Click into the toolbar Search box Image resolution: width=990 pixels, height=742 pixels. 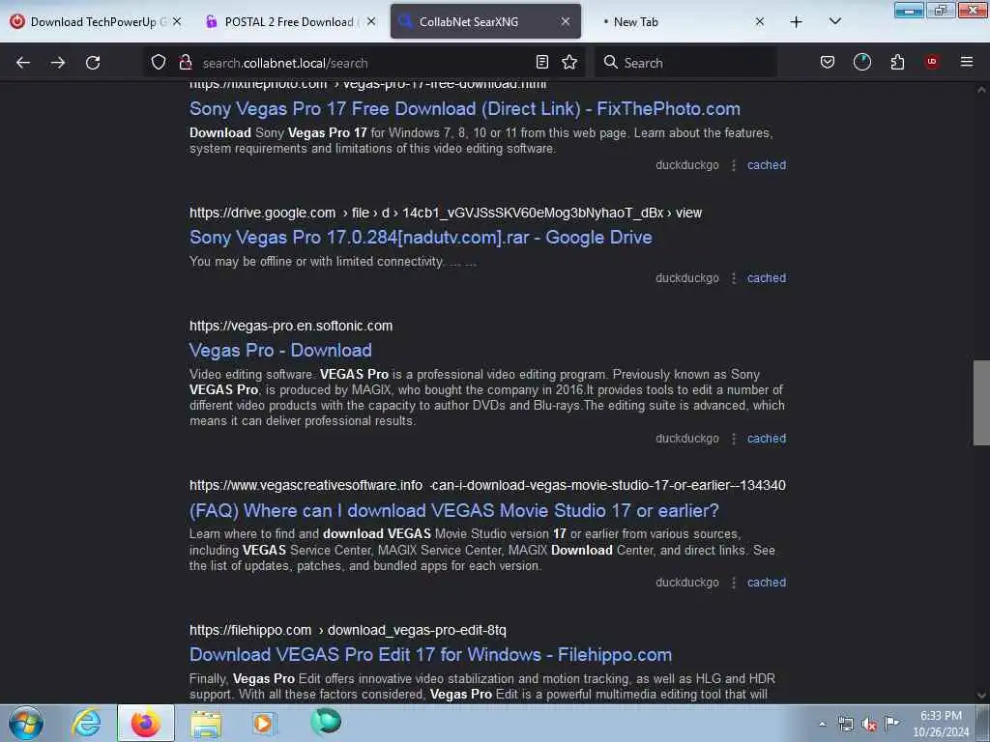tap(685, 63)
